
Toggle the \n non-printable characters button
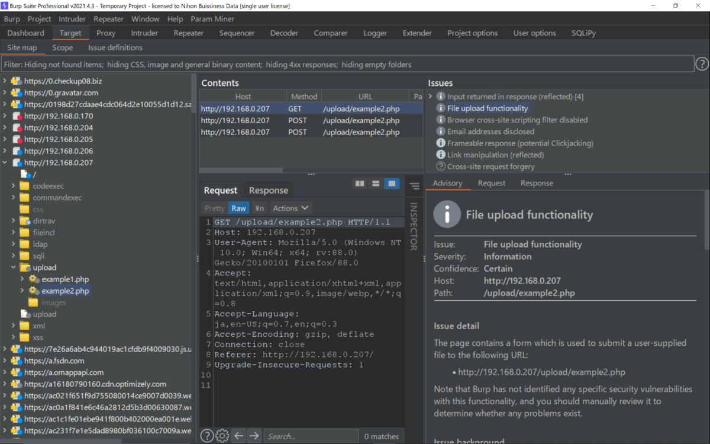pos(260,208)
